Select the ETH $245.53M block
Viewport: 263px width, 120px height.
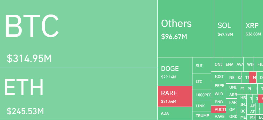coord(78,93)
